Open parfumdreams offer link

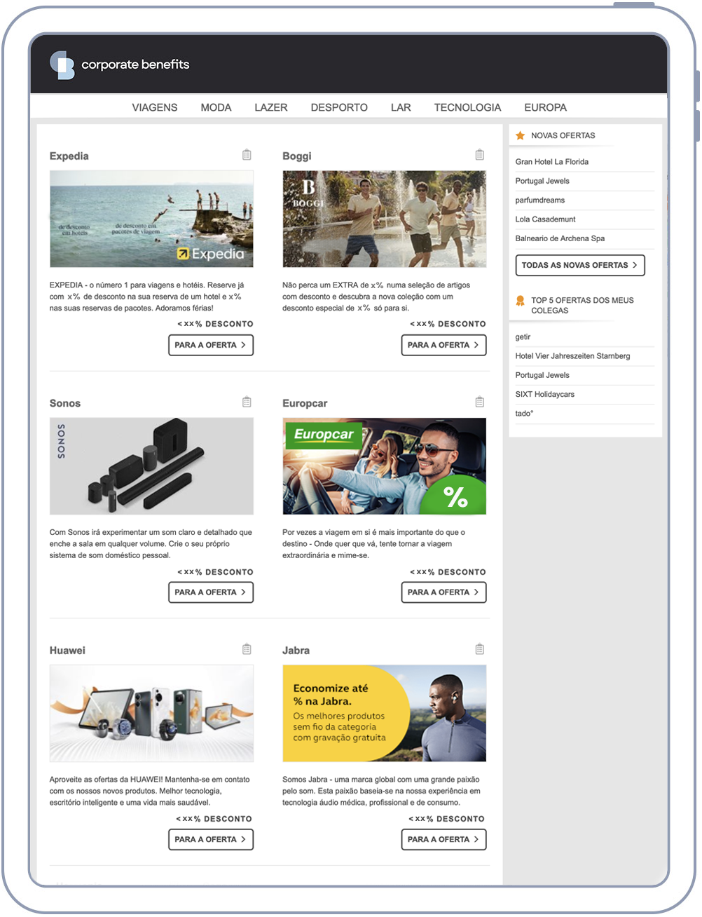(x=540, y=200)
